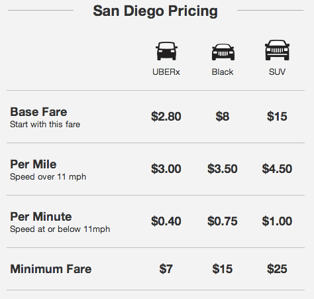Viewport: 314px width, 299px height.
Task: Click the Black per mile price $3.50
Action: pos(223,169)
